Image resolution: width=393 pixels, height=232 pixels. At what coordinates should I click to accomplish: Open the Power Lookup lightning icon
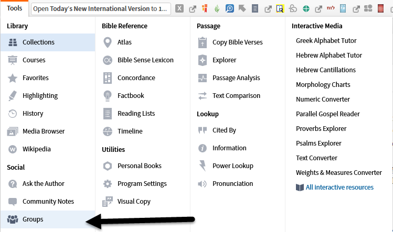pyautogui.click(x=203, y=166)
